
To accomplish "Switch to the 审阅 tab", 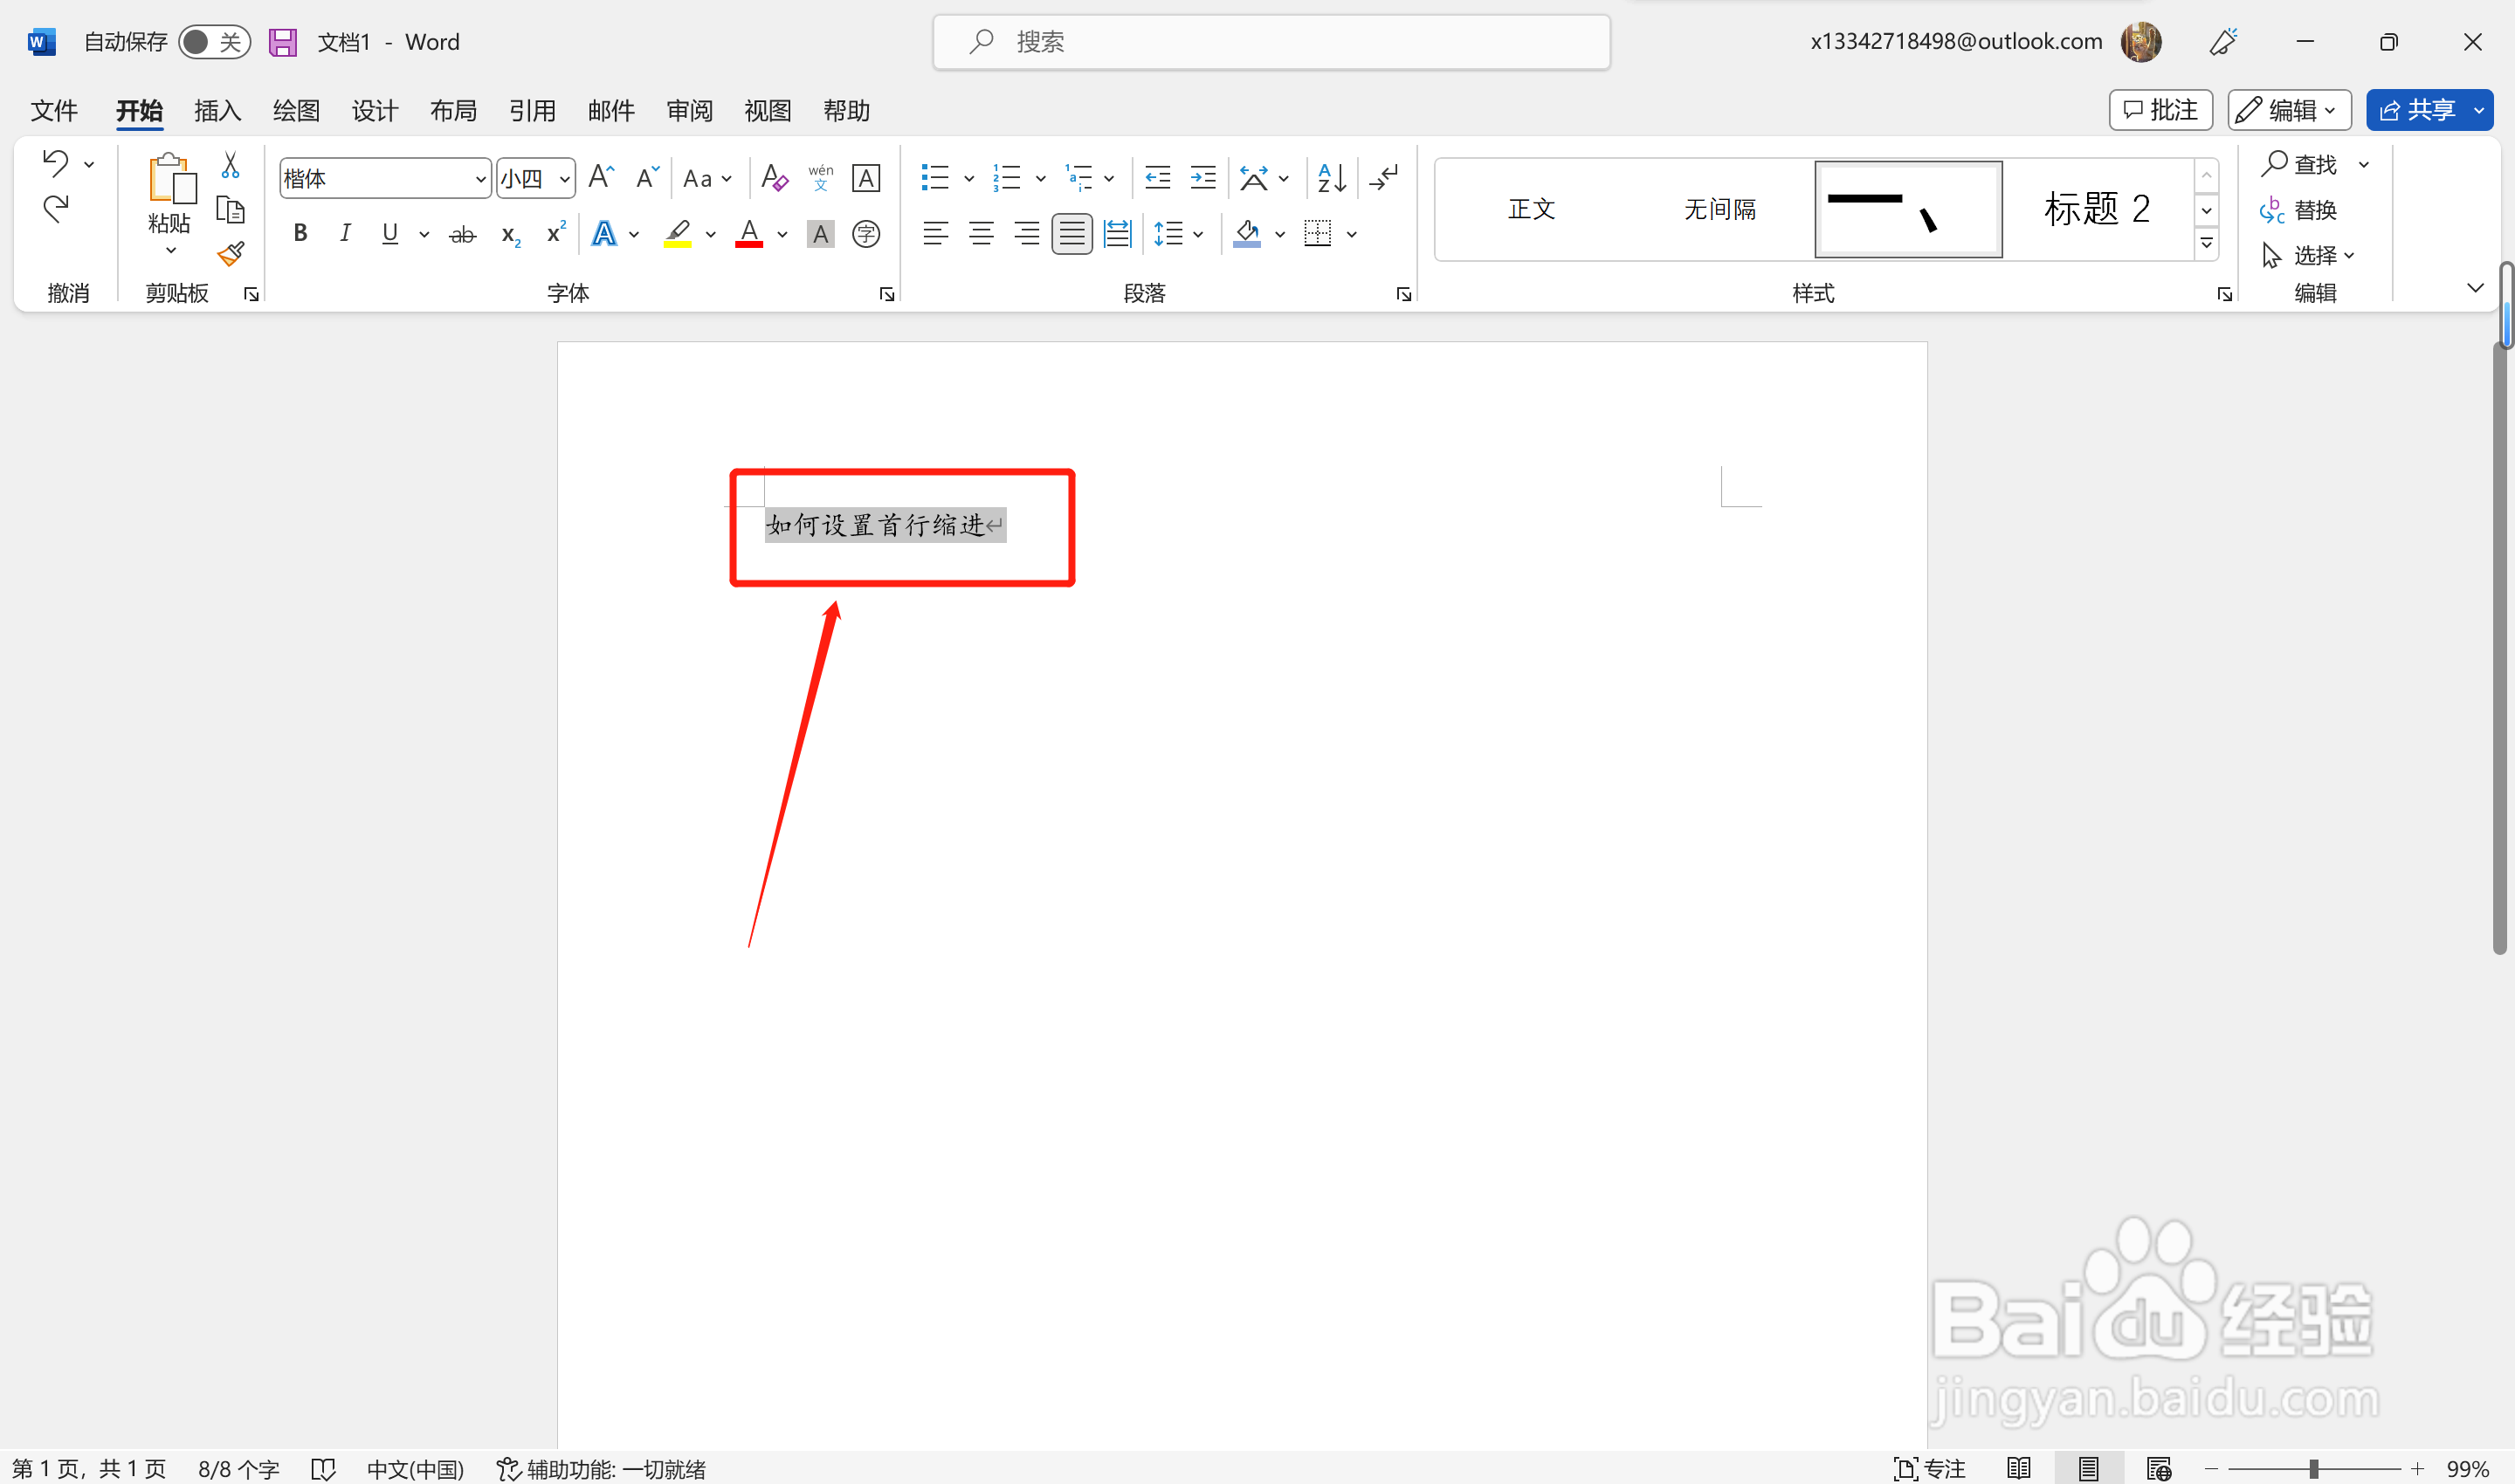I will pos(689,110).
